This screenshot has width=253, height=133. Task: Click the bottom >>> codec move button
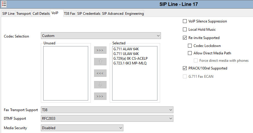click(100, 96)
